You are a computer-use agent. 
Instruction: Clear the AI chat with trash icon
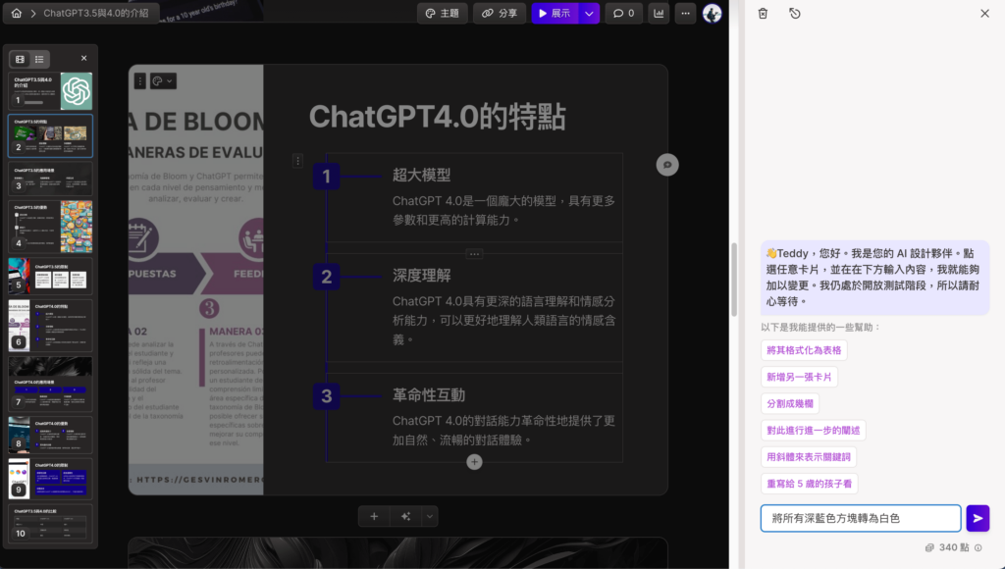coord(763,14)
